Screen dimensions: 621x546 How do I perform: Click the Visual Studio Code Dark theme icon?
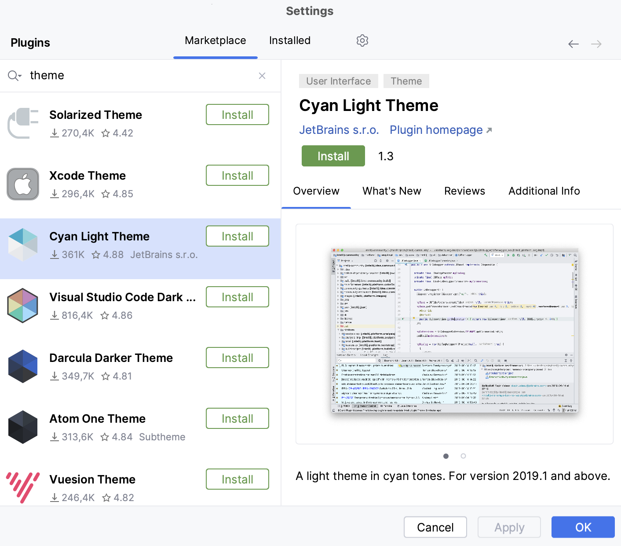(x=23, y=306)
